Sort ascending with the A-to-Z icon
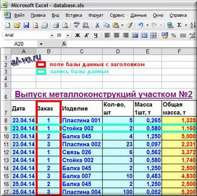197x196 pixels. [x=193, y=25]
